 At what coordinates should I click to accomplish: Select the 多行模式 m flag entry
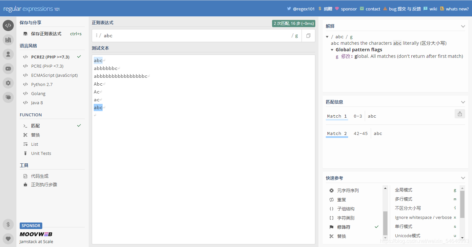(x=425, y=199)
